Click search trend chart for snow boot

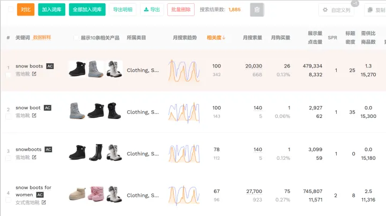(184, 113)
